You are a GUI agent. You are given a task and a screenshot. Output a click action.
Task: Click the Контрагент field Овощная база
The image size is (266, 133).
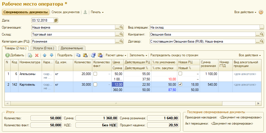203,34
